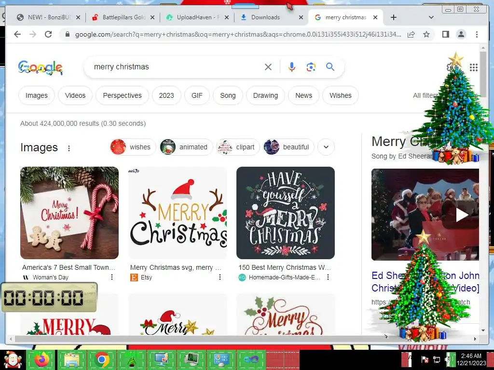The width and height of the screenshot is (494, 370).
Task: Open the Have Yourself chalkboard image
Action: coord(286,213)
